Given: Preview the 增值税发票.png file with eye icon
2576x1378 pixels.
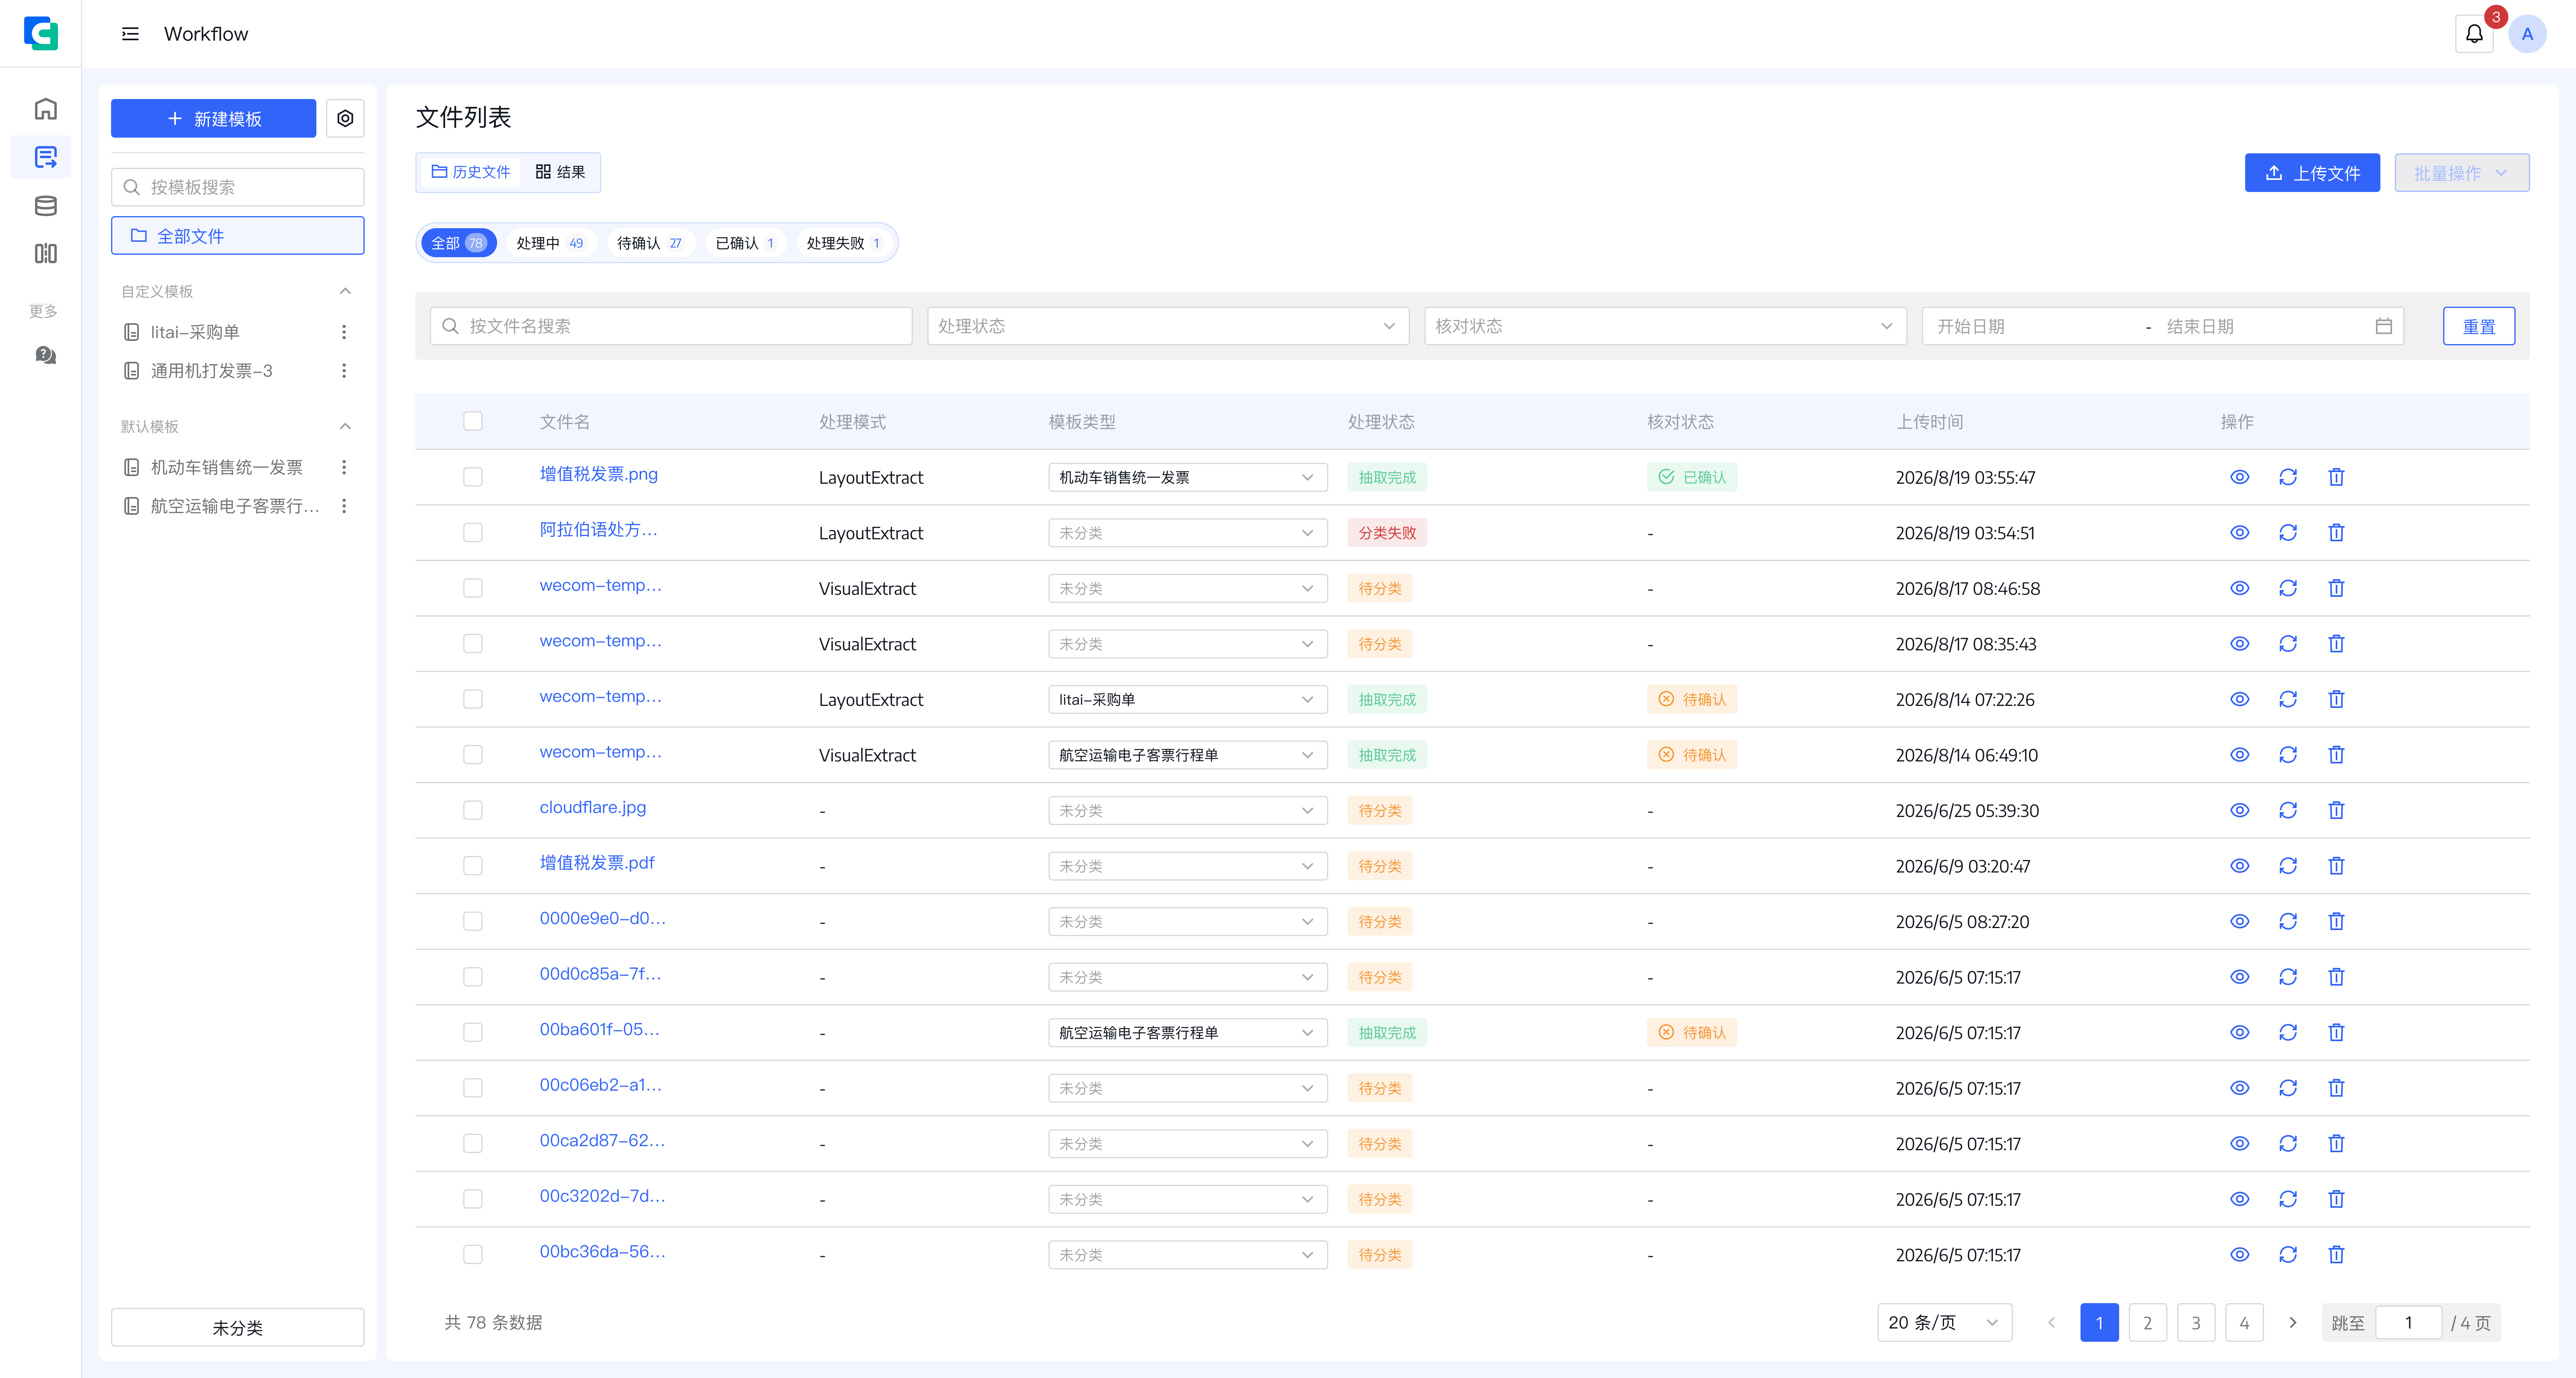Looking at the screenshot, I should tap(2240, 477).
